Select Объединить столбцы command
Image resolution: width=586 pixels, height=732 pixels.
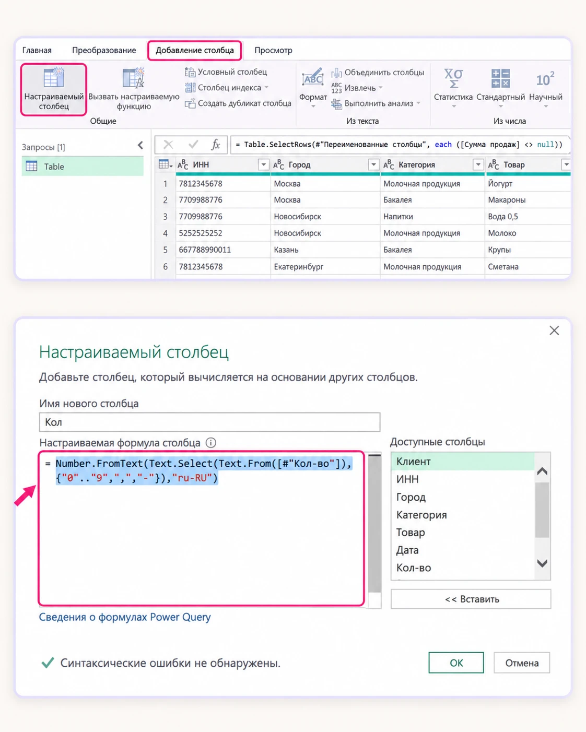[378, 73]
